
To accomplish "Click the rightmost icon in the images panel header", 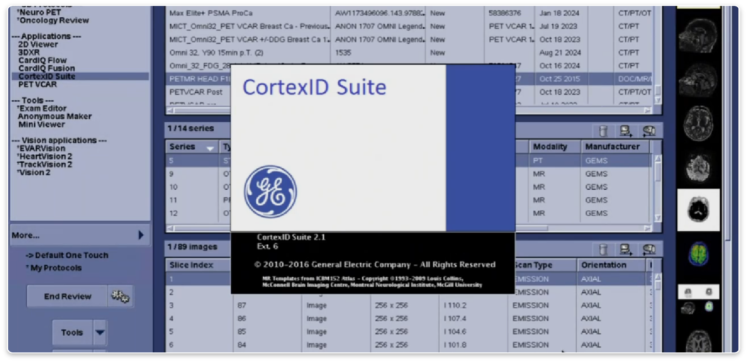I will click(x=649, y=249).
